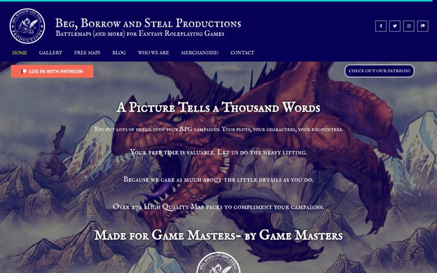This screenshot has height=273, width=437.
Task: Open the Facebook social icon
Action: 381,26
